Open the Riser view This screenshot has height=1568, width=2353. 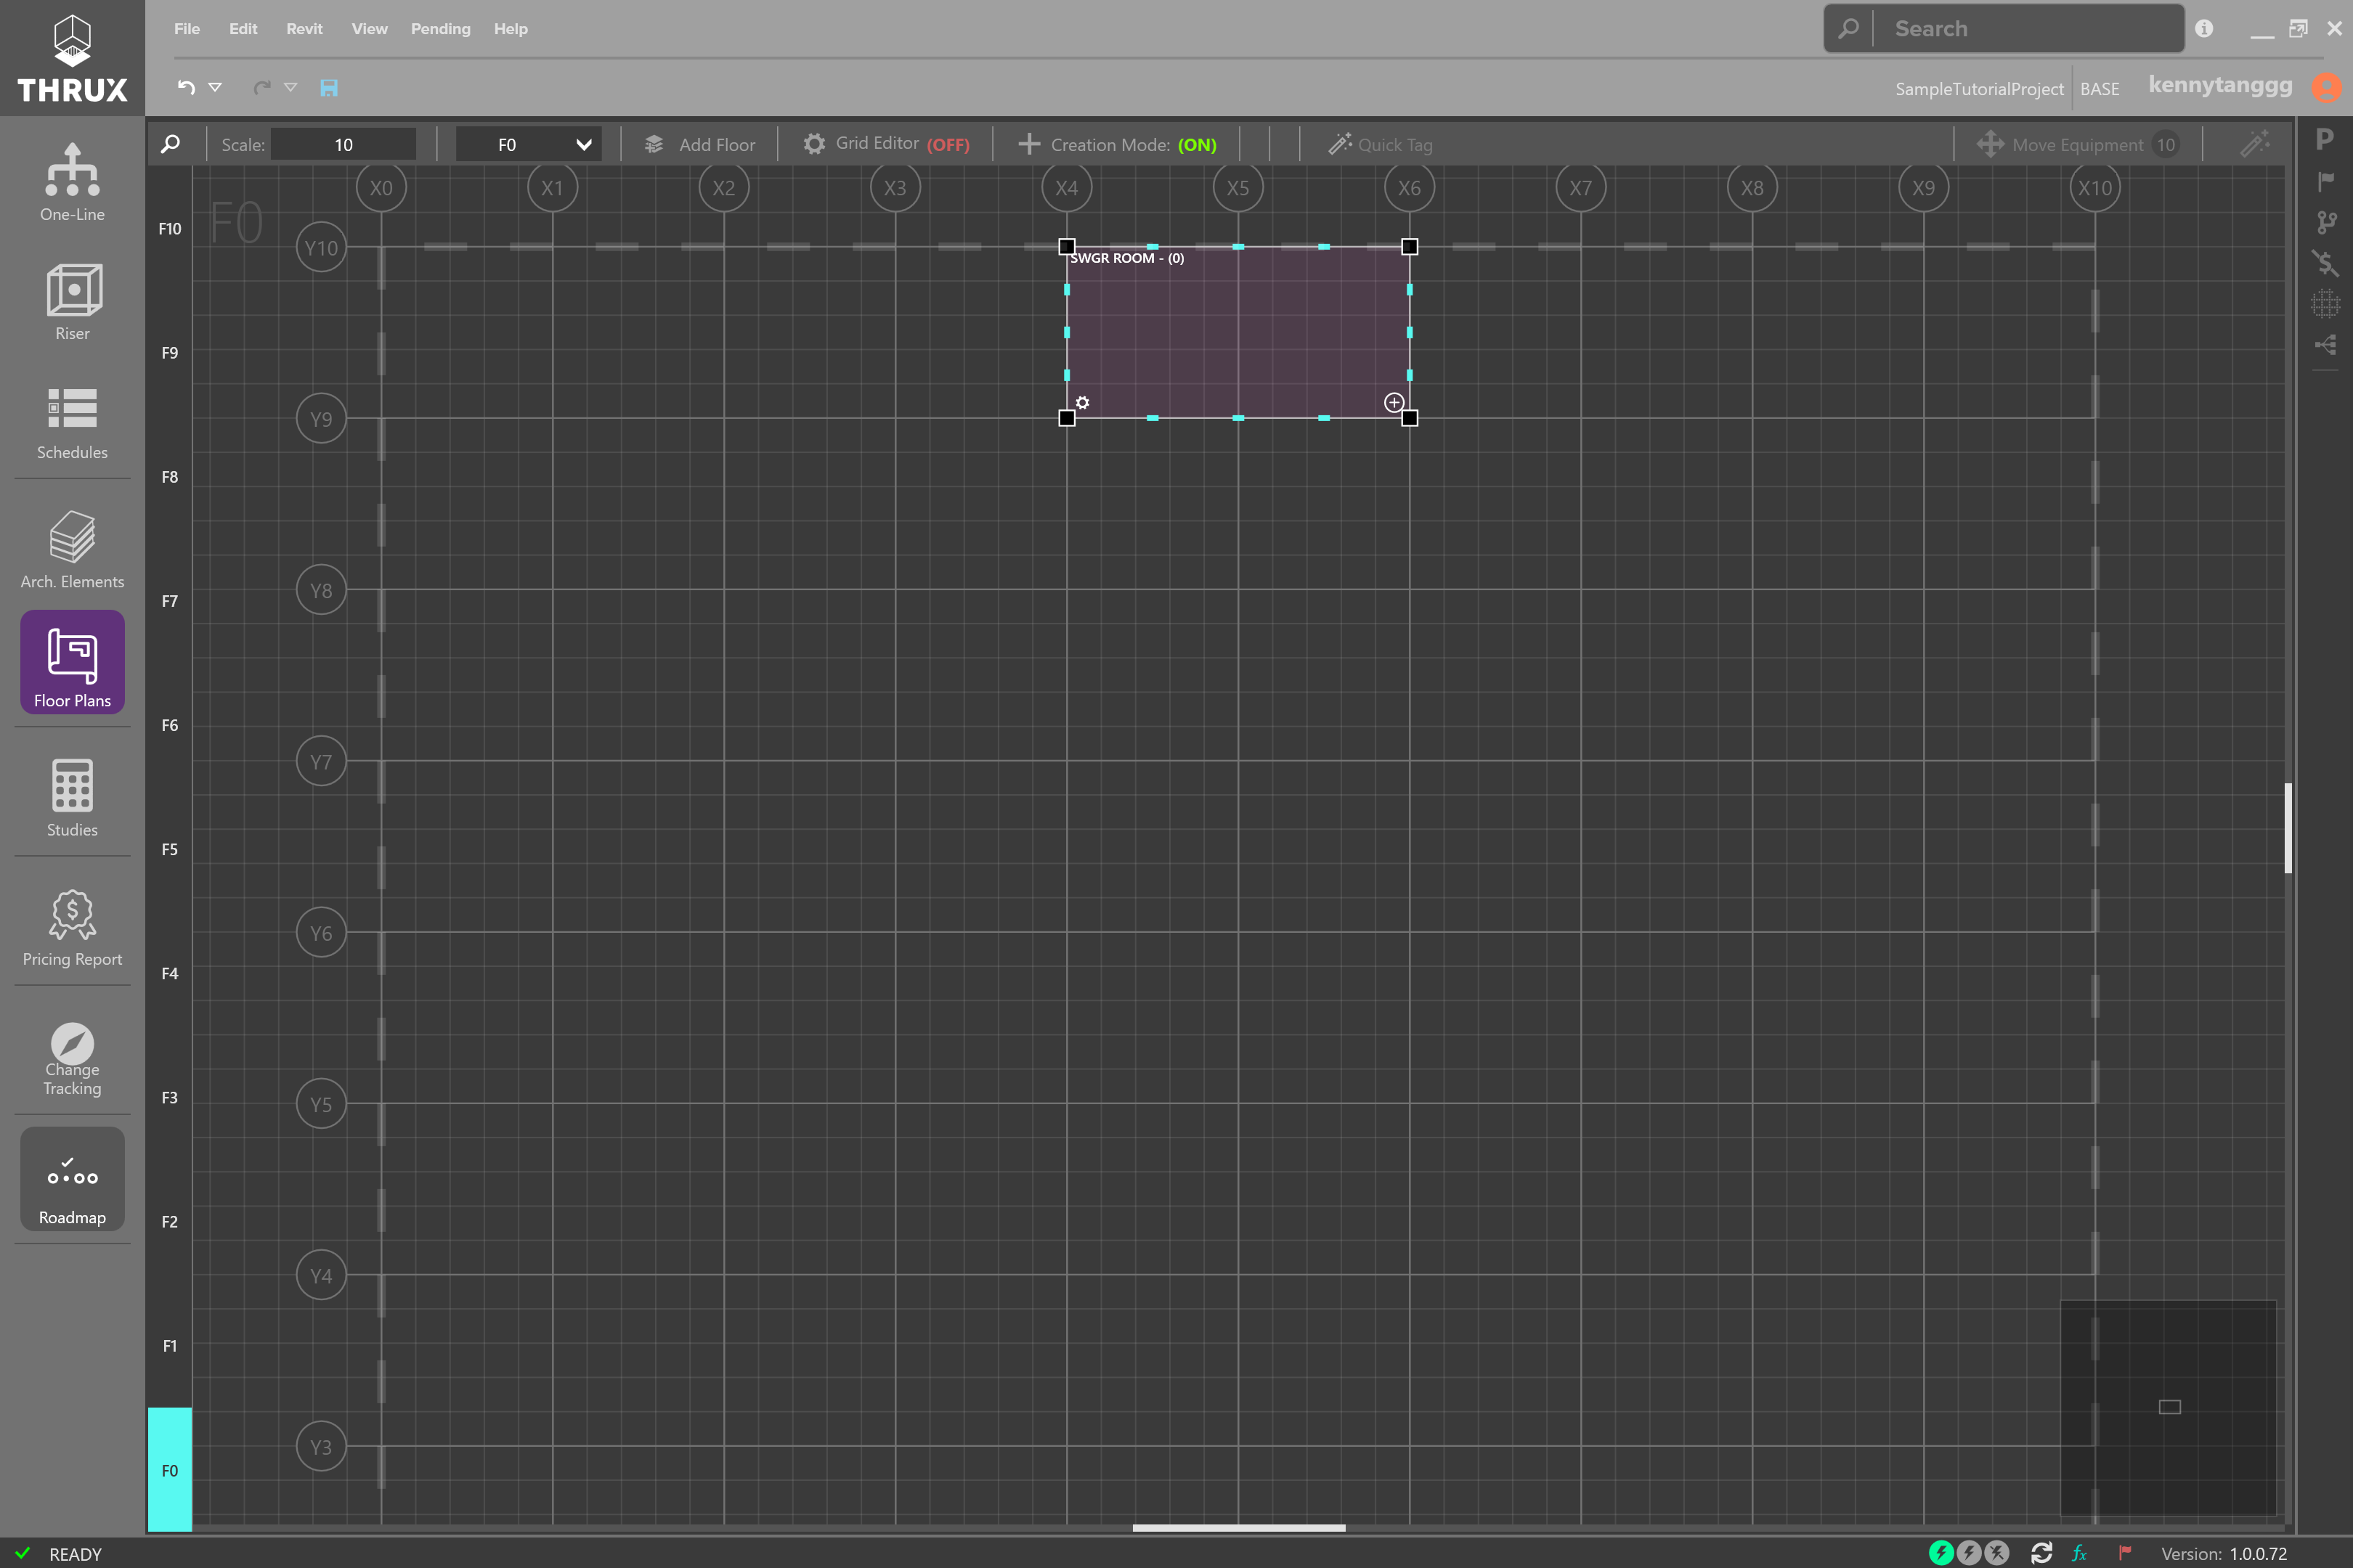72,301
